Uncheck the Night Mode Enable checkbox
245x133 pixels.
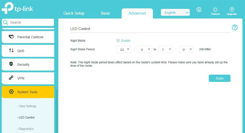[118, 41]
